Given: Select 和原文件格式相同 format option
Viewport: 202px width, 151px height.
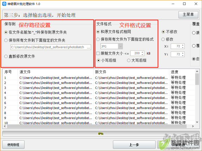Looking at the screenshot, I should click(114, 32).
